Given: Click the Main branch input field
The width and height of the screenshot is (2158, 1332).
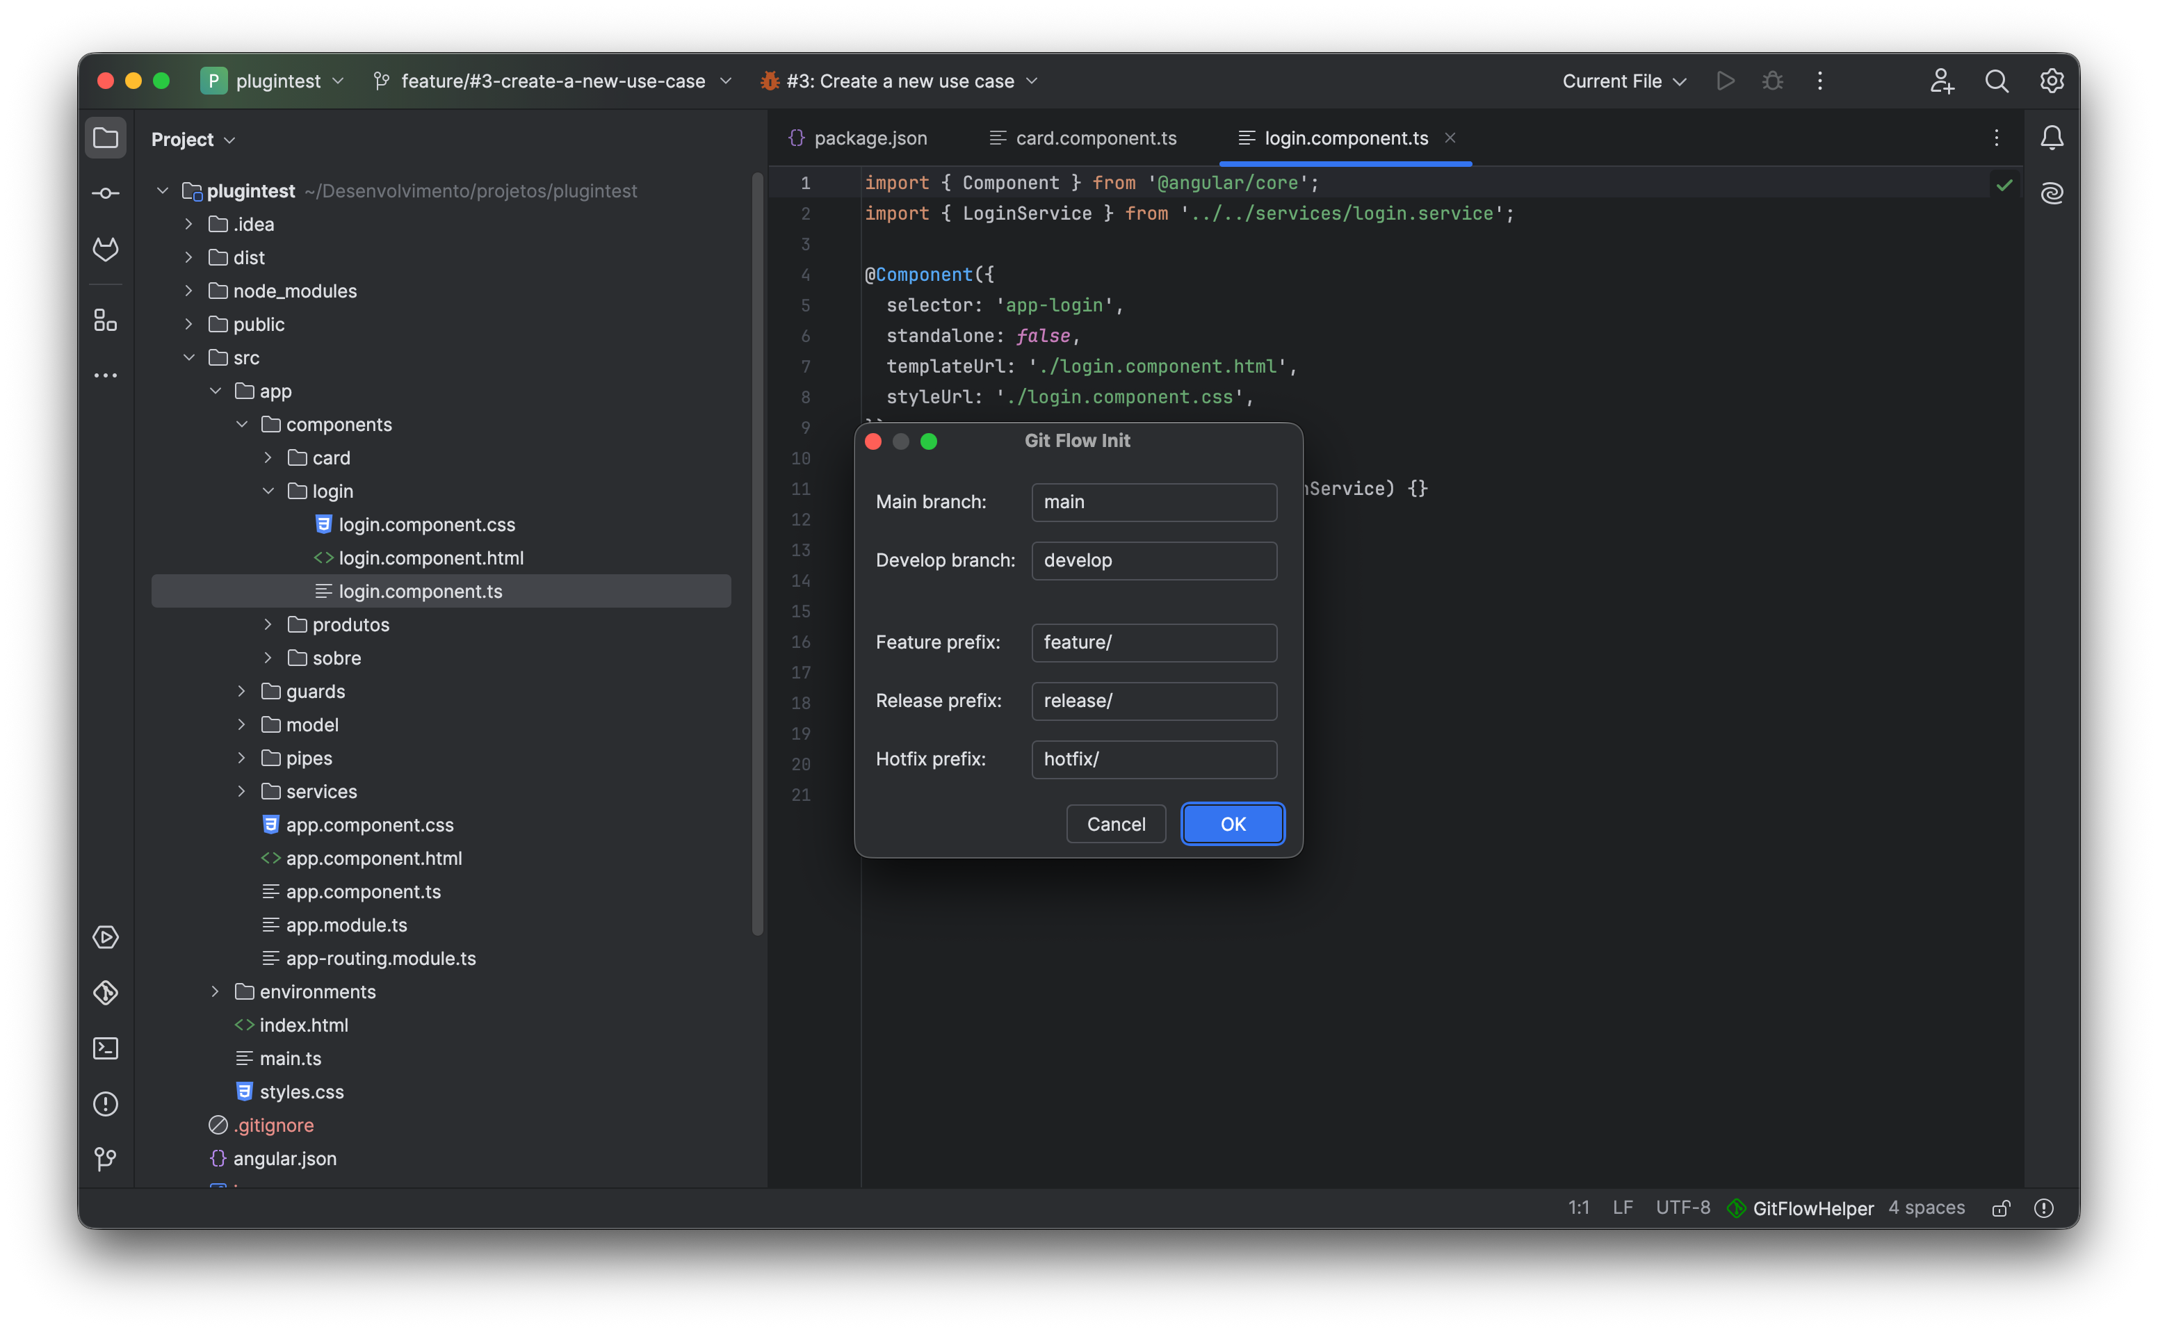Looking at the screenshot, I should (x=1154, y=502).
